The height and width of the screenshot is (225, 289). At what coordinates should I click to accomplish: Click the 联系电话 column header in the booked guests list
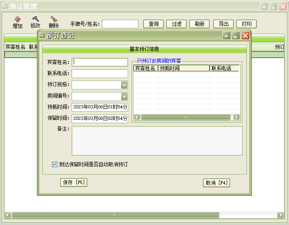224,68
